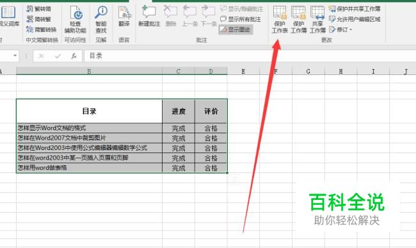Select cell 怎样在Word2007文档中裁剪图片
The image size is (416, 248).
(89, 138)
